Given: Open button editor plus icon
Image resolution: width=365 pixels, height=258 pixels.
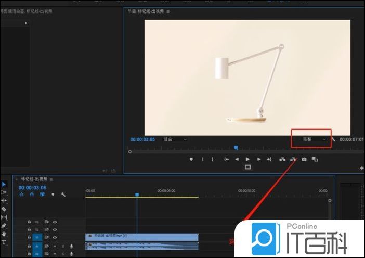Looking at the screenshot, I should click(362, 168).
